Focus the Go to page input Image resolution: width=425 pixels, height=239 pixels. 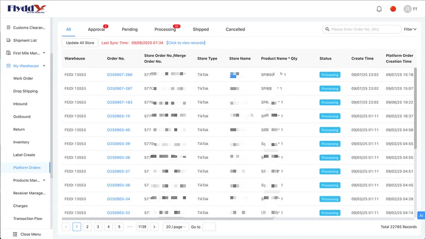pos(209,227)
